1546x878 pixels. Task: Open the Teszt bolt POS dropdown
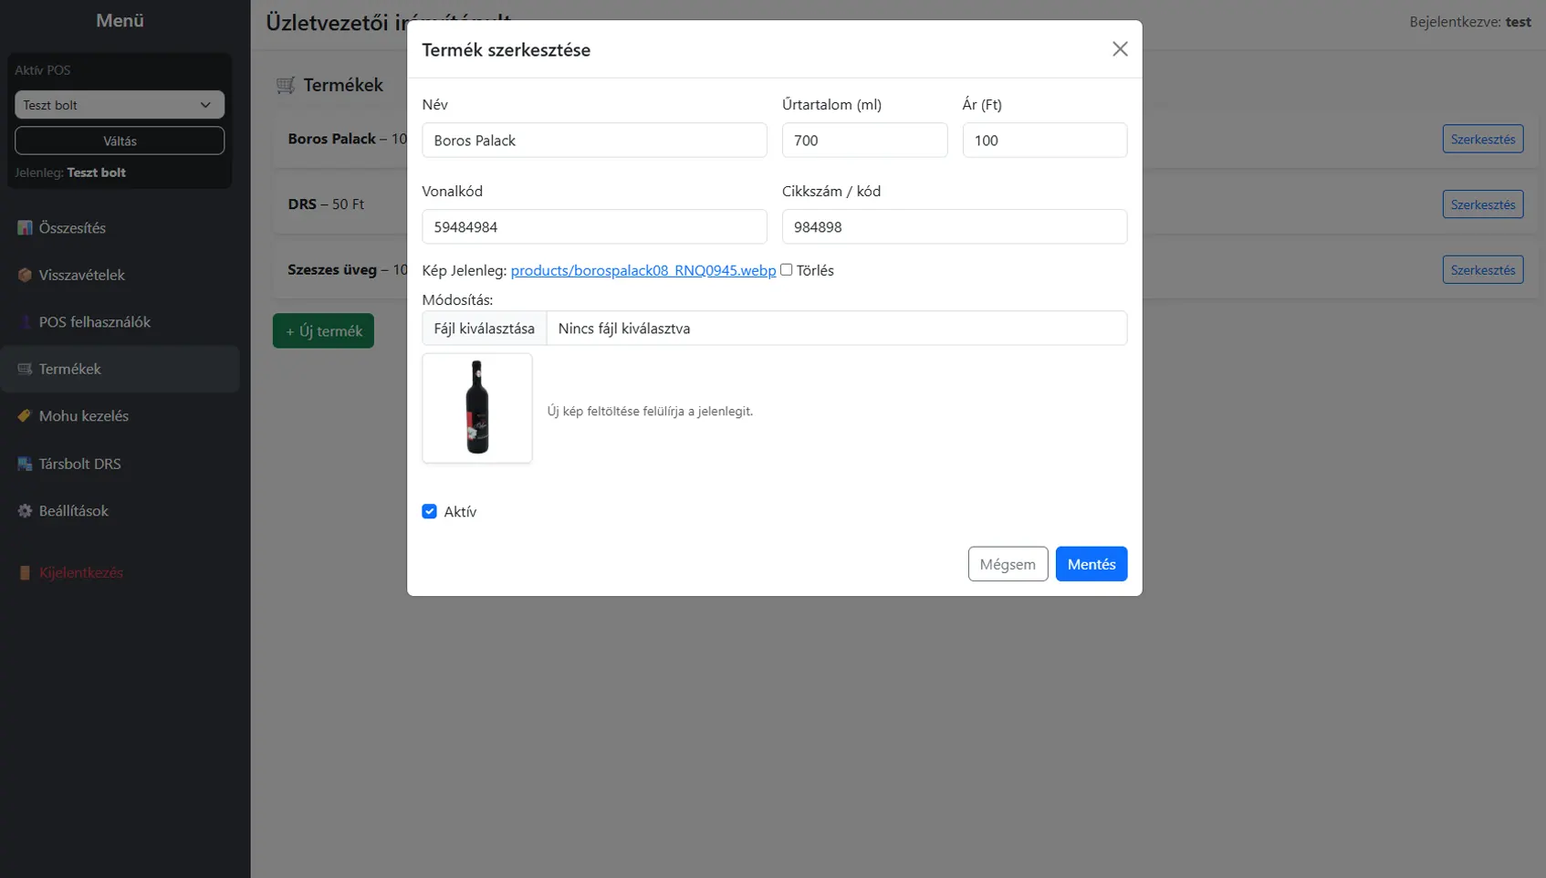120,105
